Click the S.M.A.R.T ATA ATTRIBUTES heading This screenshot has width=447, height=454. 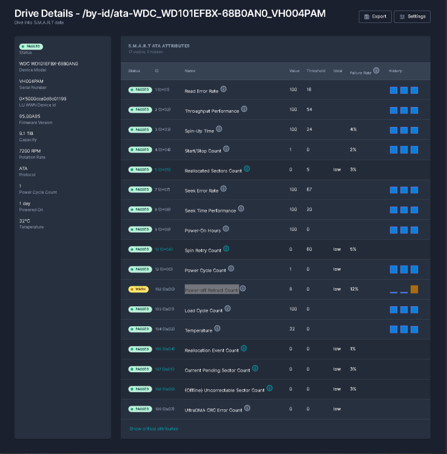159,46
